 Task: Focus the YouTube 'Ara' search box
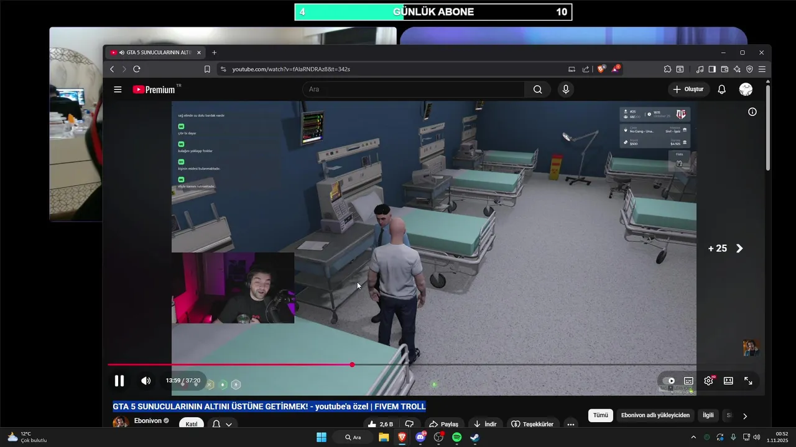pos(414,89)
